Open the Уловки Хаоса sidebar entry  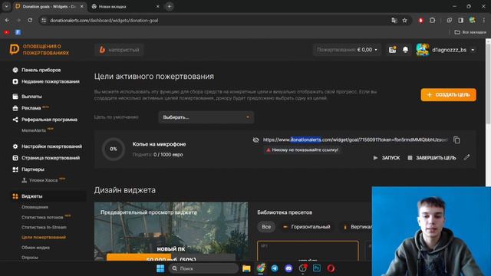pyautogui.click(x=43, y=180)
